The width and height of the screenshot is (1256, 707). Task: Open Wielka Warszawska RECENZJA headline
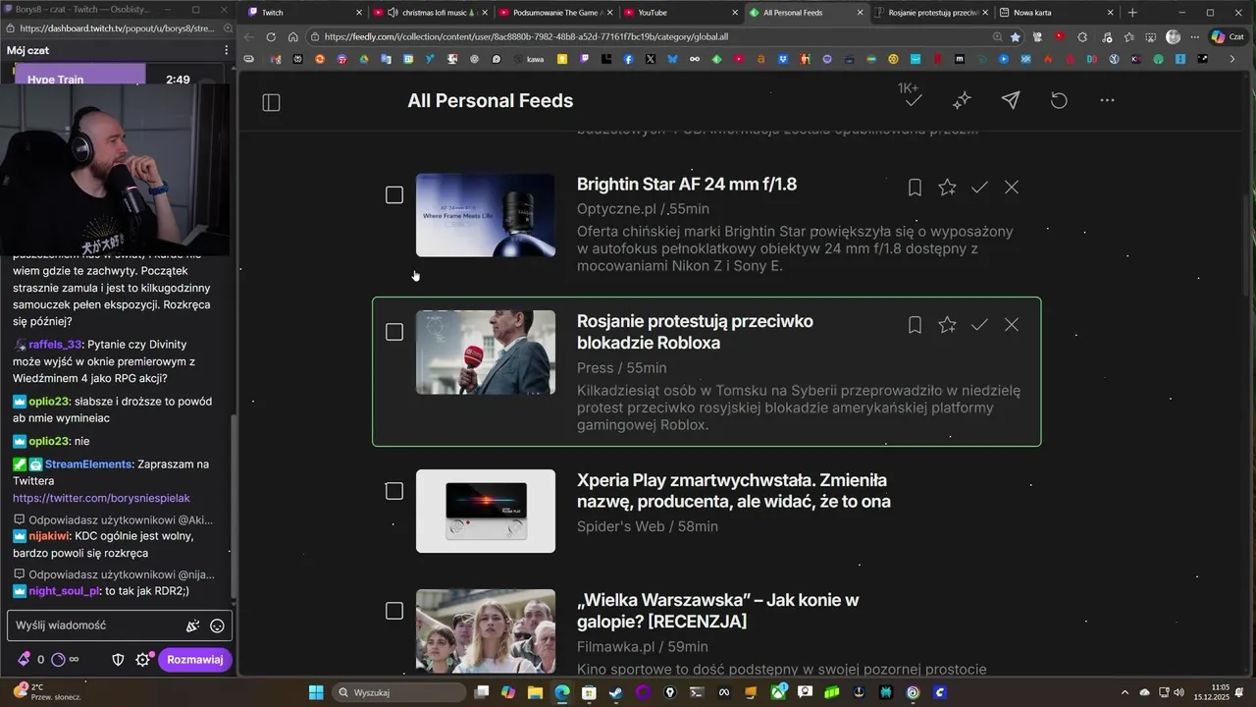point(718,611)
